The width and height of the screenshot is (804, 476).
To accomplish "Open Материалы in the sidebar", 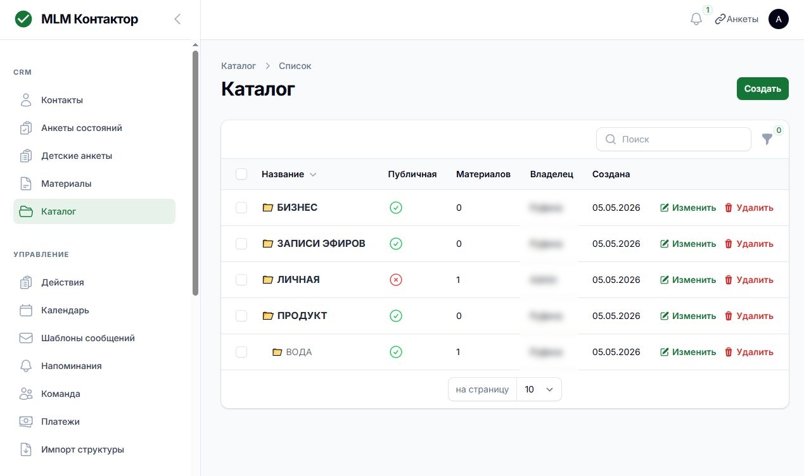I will click(x=94, y=184).
